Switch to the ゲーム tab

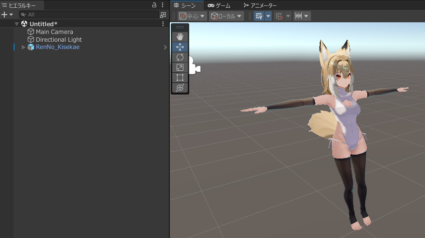point(219,5)
